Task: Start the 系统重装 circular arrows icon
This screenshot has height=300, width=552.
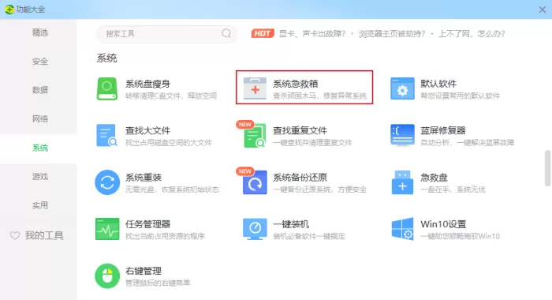Action: pos(107,182)
